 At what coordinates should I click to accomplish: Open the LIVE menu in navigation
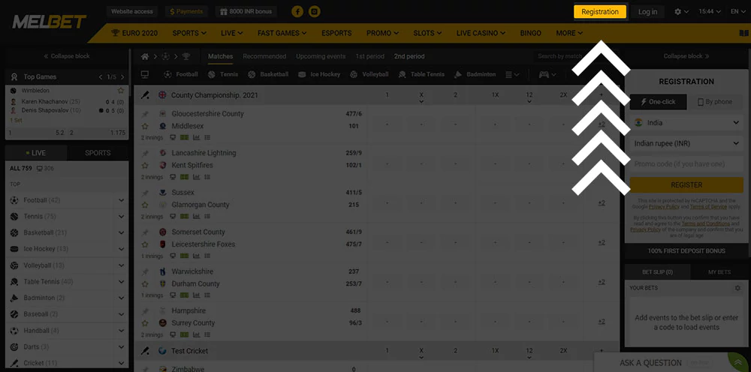point(232,33)
